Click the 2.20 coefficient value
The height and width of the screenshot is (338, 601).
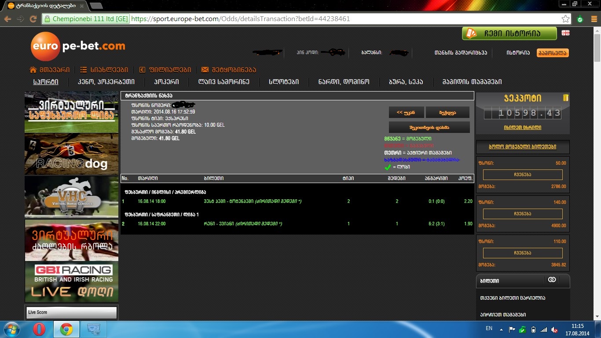click(x=468, y=201)
